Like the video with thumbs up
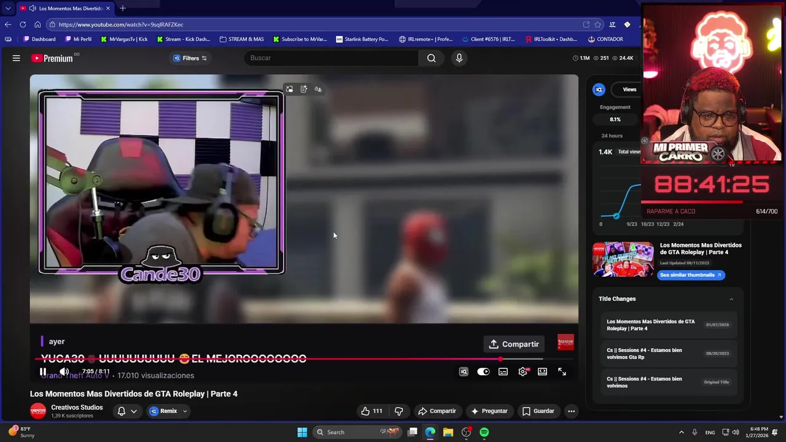Image resolution: width=786 pixels, height=442 pixels. tap(372, 411)
